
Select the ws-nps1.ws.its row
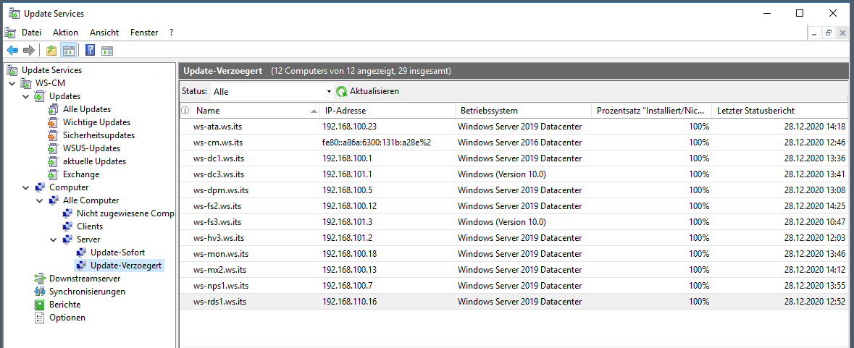coord(514,286)
